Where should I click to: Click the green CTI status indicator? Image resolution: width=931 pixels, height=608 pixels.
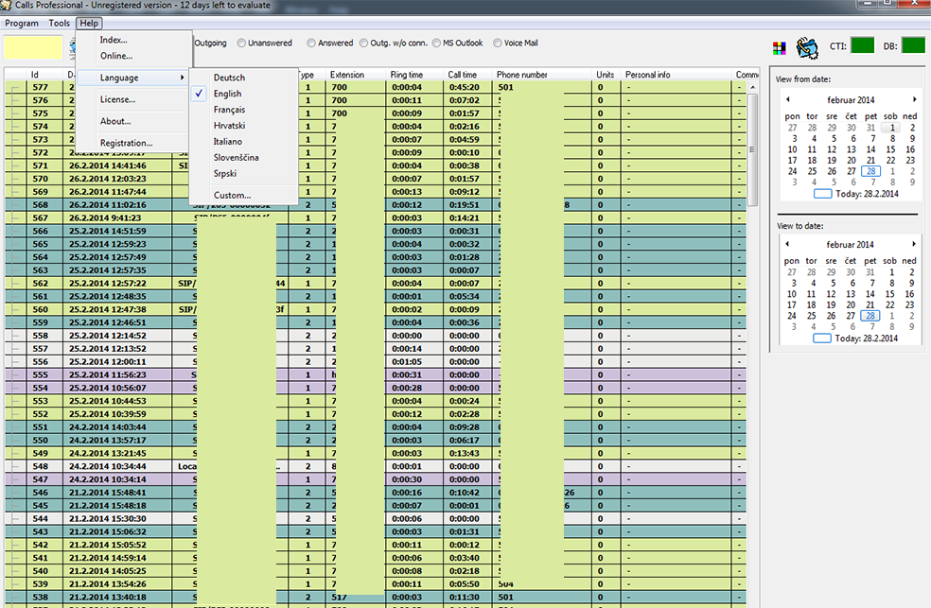tap(862, 45)
